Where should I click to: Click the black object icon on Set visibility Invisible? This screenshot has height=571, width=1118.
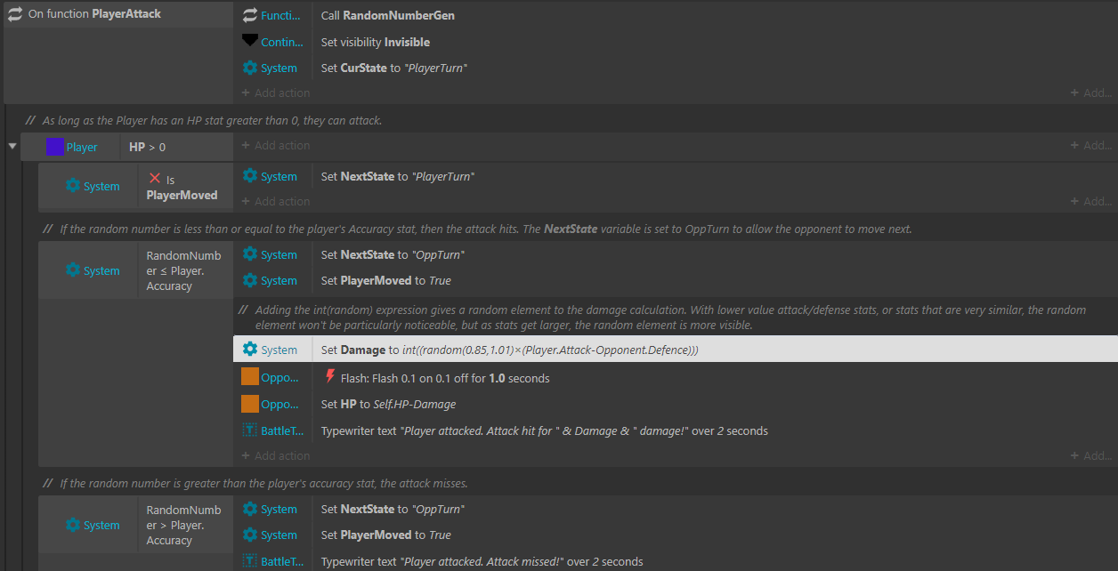(x=250, y=42)
